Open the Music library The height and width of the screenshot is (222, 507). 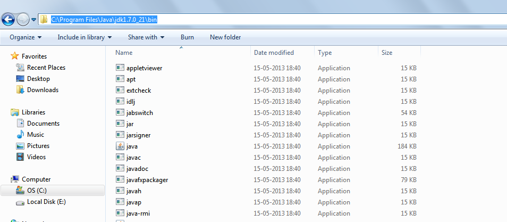pyautogui.click(x=36, y=135)
